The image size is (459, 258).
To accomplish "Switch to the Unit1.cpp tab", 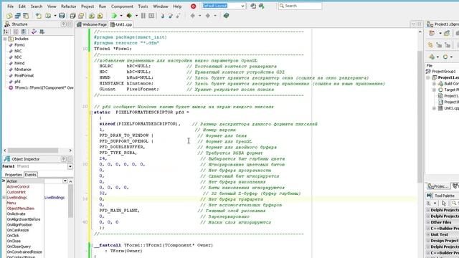I will (121, 24).
